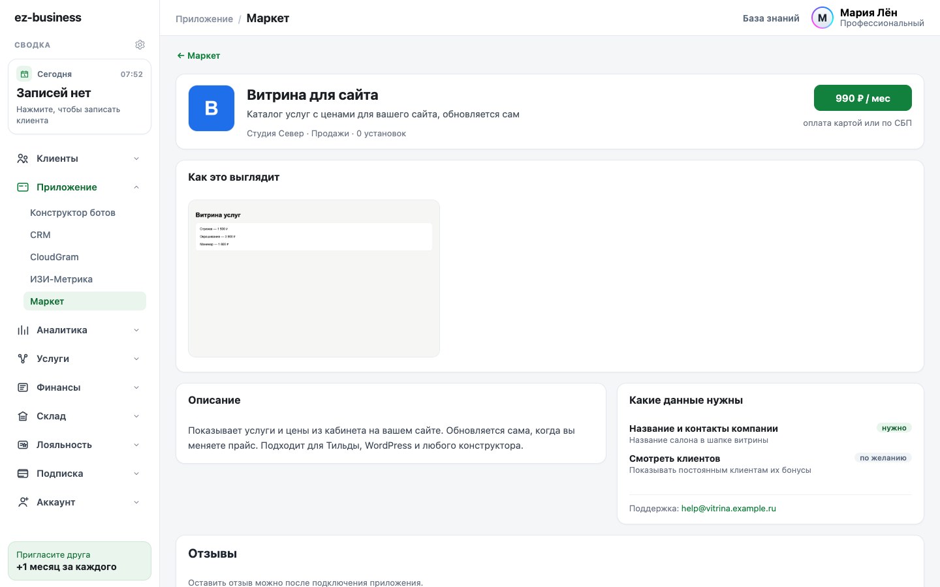
Task: Open the Витрина услуг preview thumbnail
Action: point(314,278)
